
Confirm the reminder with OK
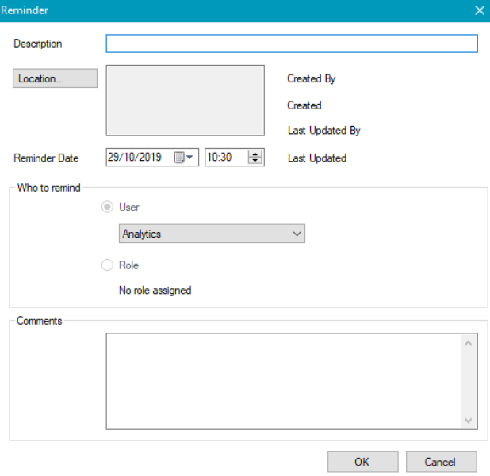(362, 462)
